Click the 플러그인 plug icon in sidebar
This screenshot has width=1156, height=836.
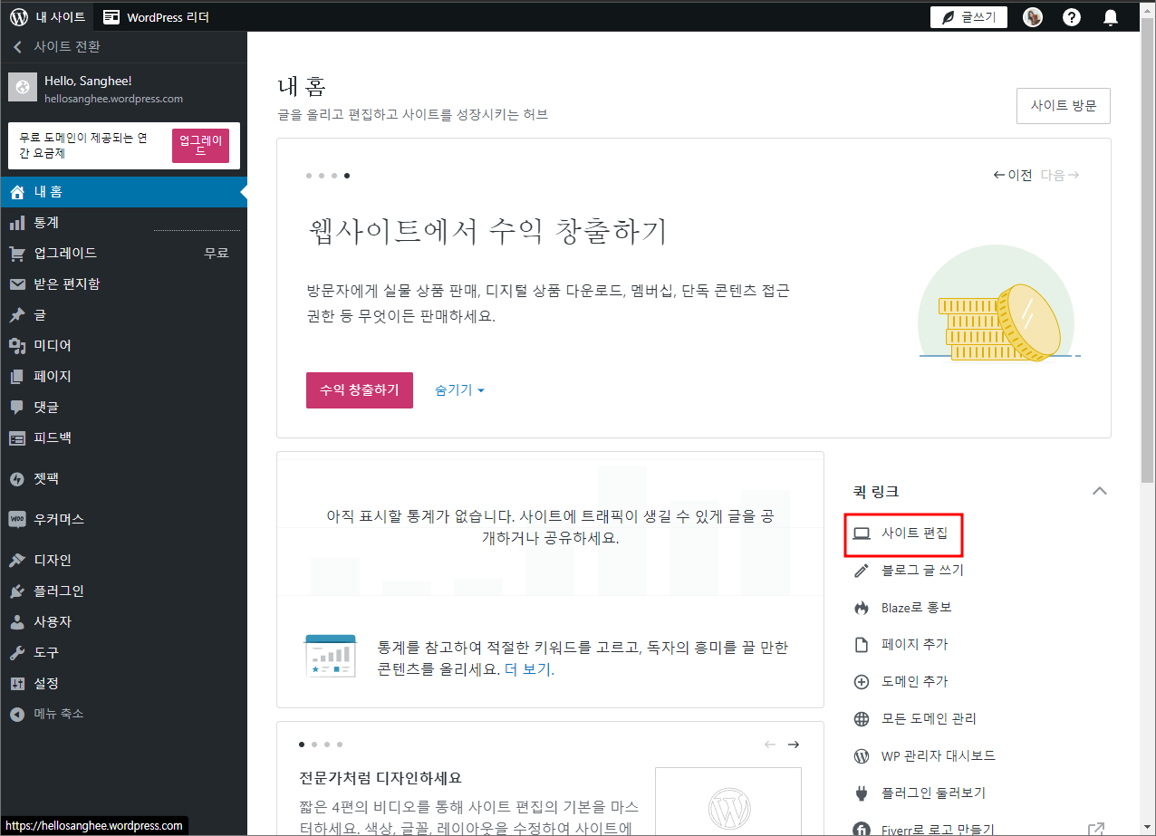17,591
